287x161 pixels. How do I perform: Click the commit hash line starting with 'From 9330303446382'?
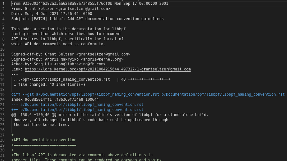pyautogui.click(x=90, y=4)
